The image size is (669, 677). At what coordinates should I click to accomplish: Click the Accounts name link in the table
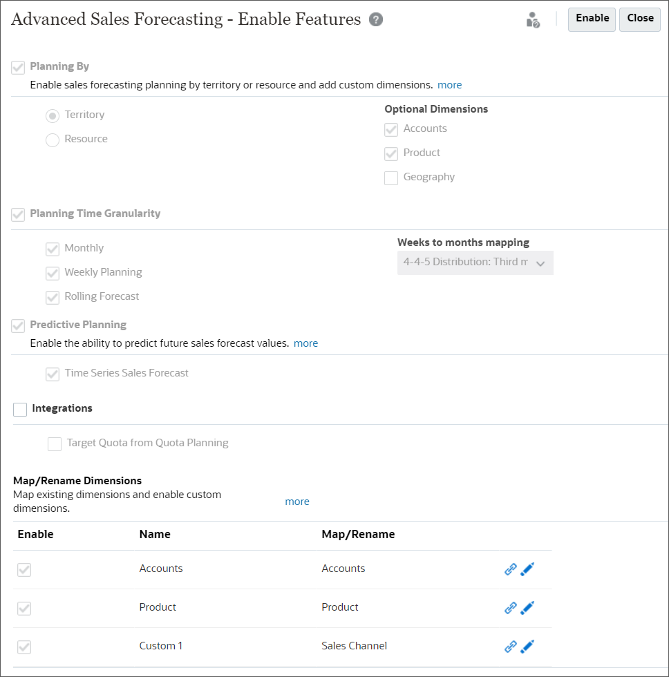pos(160,568)
